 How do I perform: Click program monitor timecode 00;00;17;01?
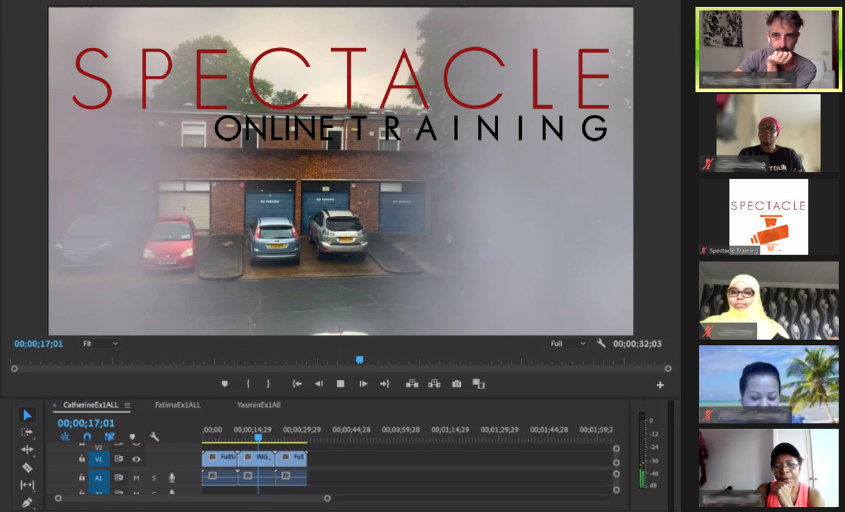tap(38, 344)
